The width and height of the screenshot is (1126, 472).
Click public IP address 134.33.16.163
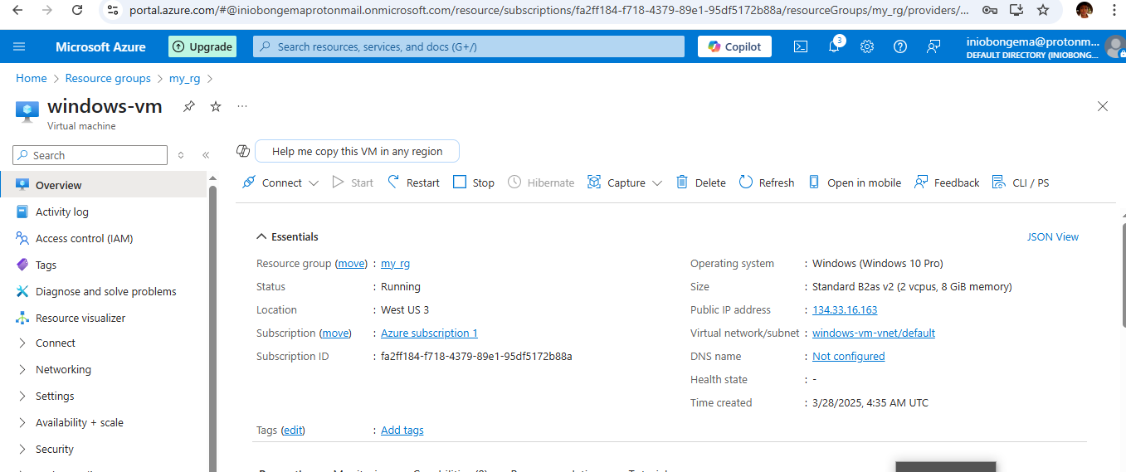tap(845, 309)
